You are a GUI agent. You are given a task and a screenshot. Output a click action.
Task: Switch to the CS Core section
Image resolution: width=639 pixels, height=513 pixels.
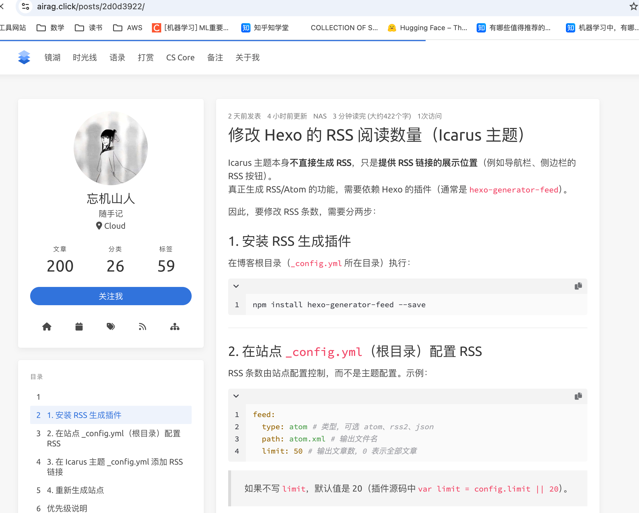click(180, 57)
